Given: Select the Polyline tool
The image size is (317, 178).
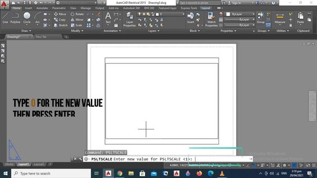Looking at the screenshot, I should (15, 18).
